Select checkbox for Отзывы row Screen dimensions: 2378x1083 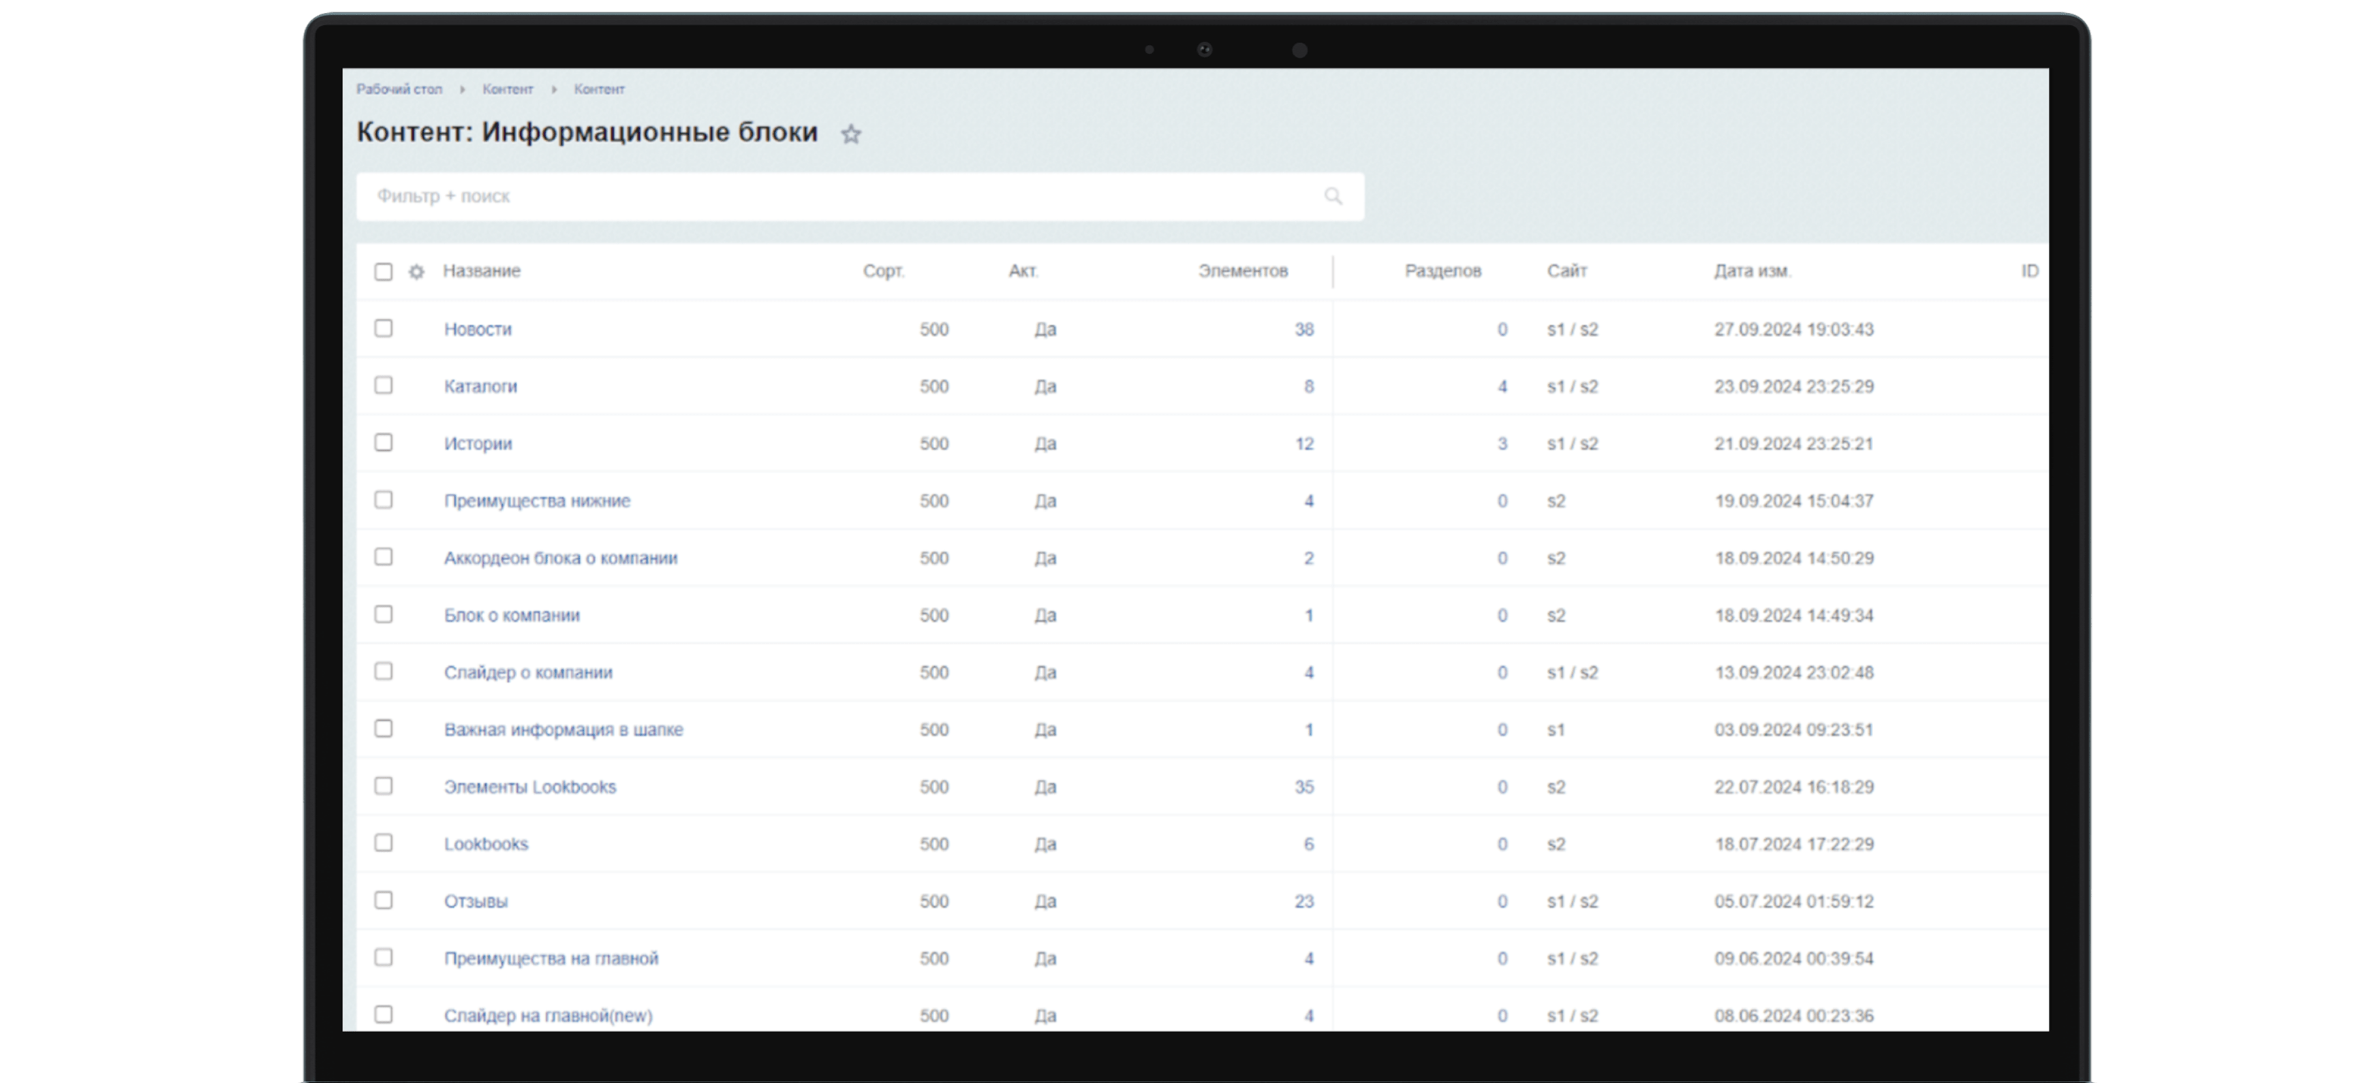point(383,900)
